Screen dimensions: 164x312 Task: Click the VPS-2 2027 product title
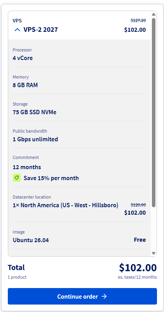point(41,30)
